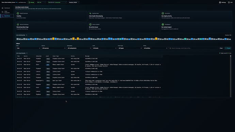
Task: Click the Nerd Mode terminal icon
Action: click(x=2, y=16)
